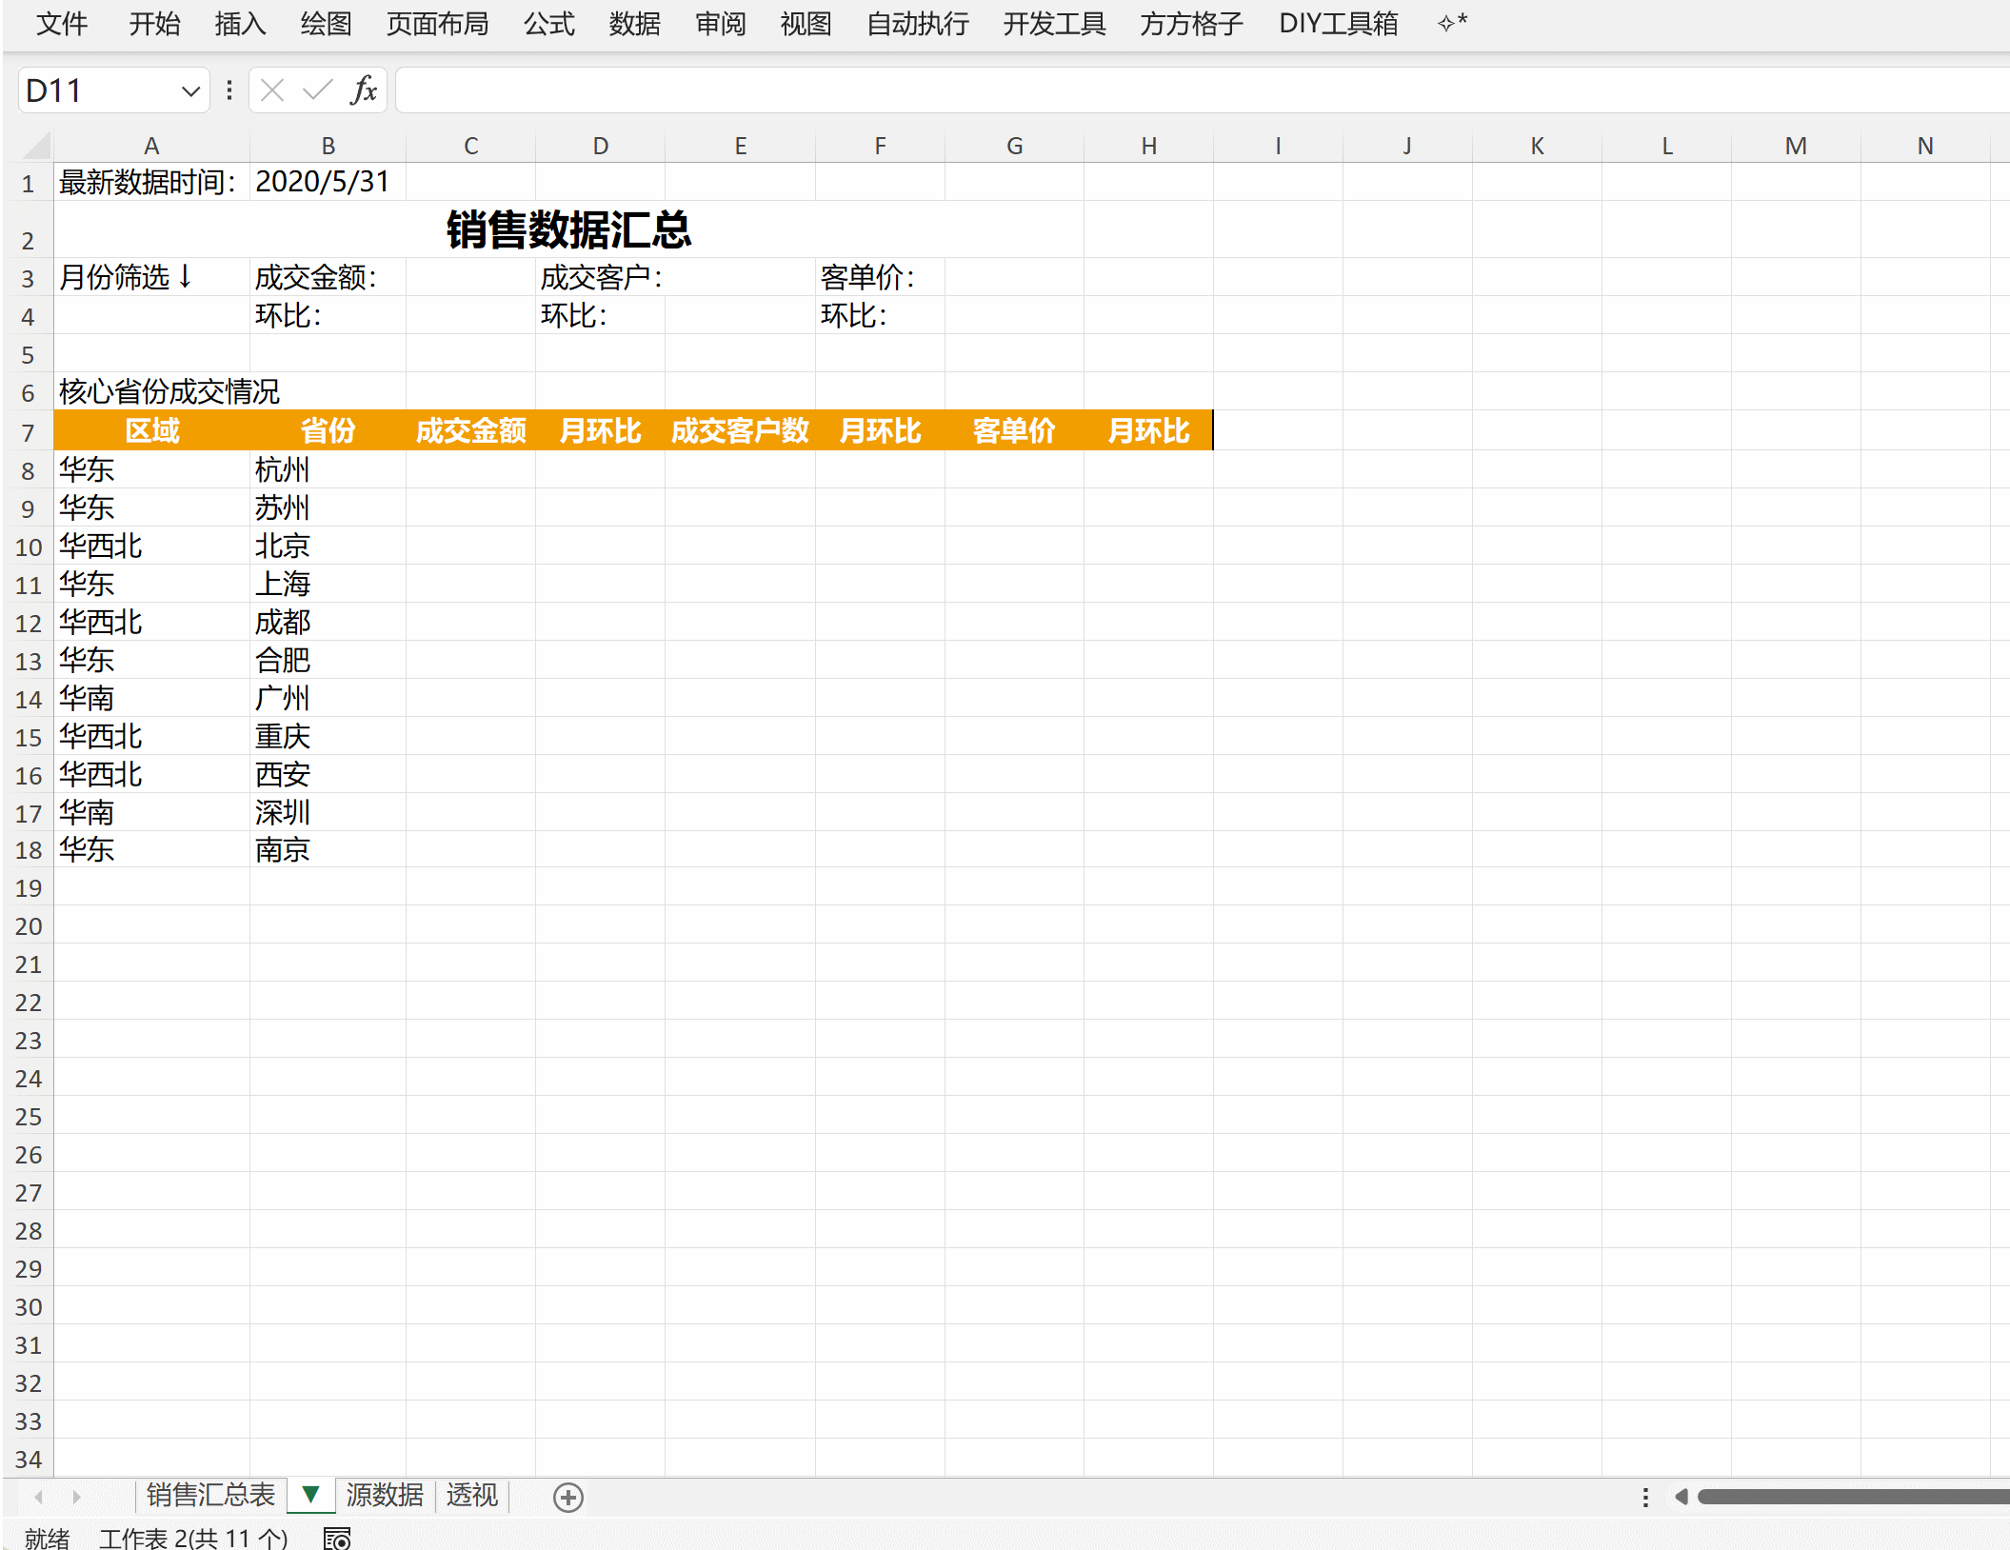Click the macro recording icon in status bar
The image size is (2010, 1550).
[x=337, y=1538]
